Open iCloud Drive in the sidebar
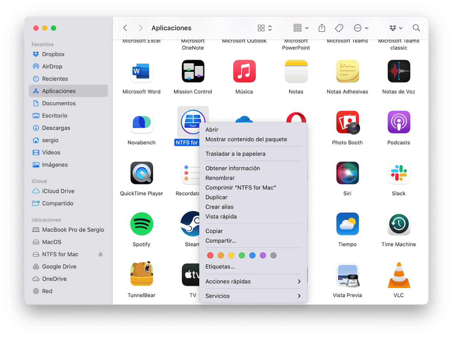Image resolution: width=453 pixels, height=337 pixels. tap(69, 191)
